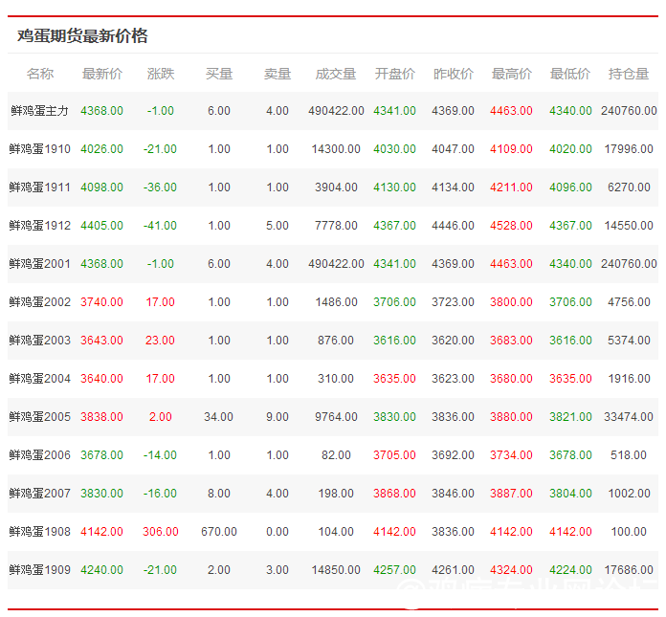Select the 鲜鸡蛋2006 row name
Viewport: 666px width, 617px height.
click(x=39, y=454)
